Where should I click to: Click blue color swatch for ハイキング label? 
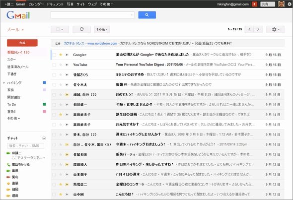click(45, 82)
